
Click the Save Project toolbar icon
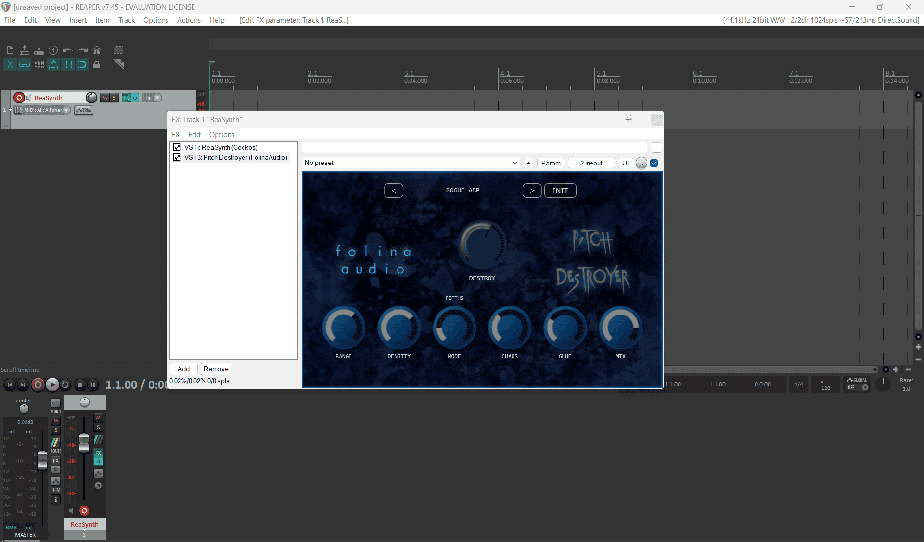[x=38, y=50]
